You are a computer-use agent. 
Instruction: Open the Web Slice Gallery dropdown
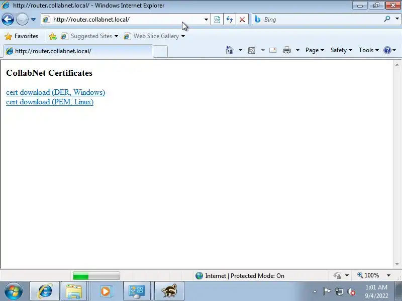point(154,36)
